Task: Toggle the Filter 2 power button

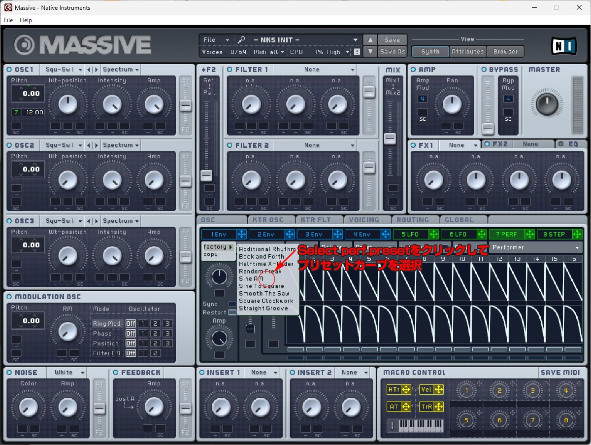Action: click(230, 145)
